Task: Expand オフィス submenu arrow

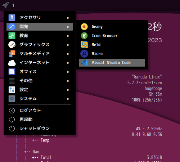Action: tap(68, 72)
